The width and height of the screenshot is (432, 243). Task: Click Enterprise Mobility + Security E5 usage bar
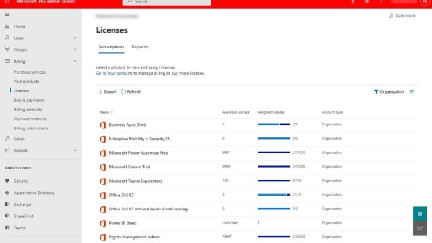[x=274, y=139]
